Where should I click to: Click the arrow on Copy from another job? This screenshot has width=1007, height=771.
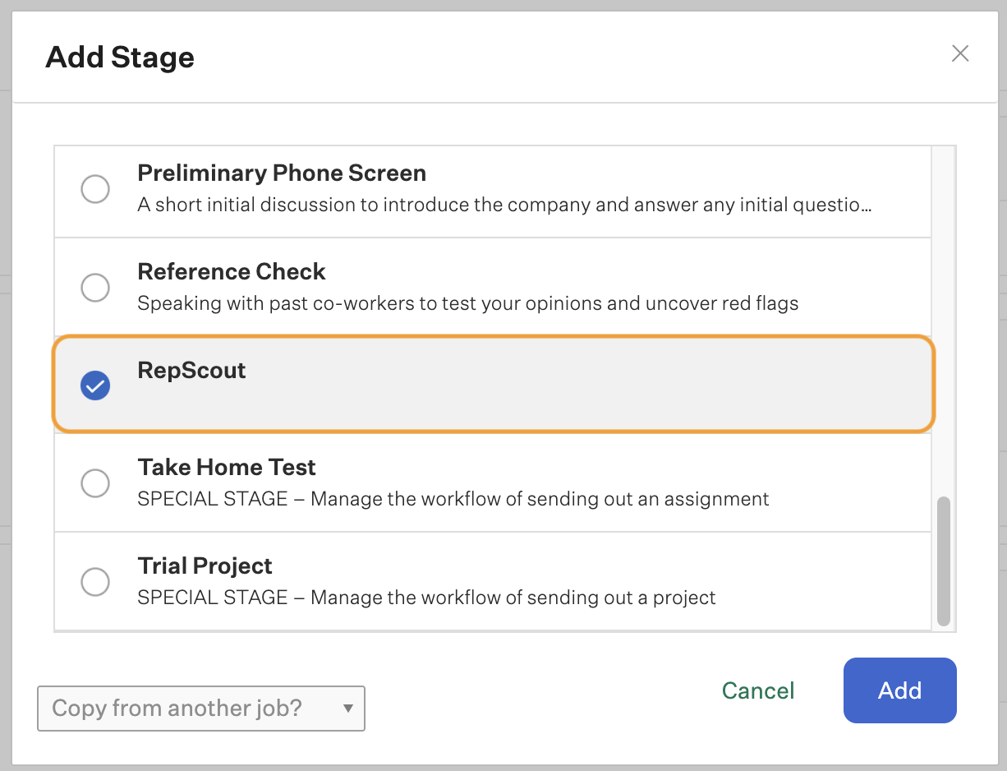click(x=348, y=709)
